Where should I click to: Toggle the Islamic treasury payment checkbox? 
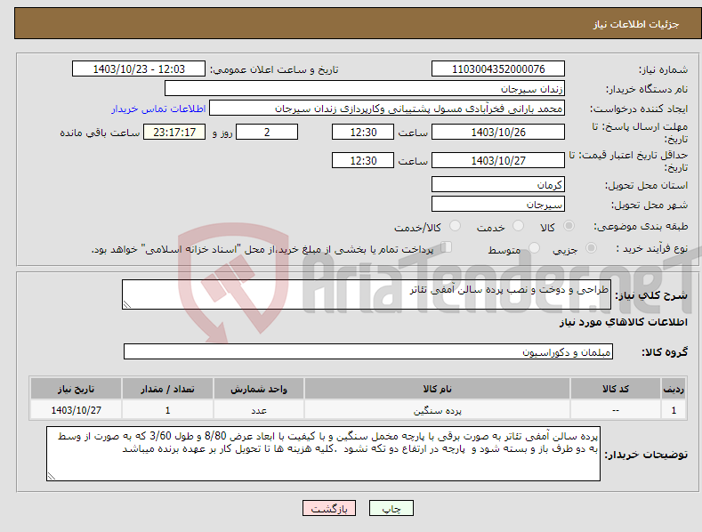coord(447,247)
